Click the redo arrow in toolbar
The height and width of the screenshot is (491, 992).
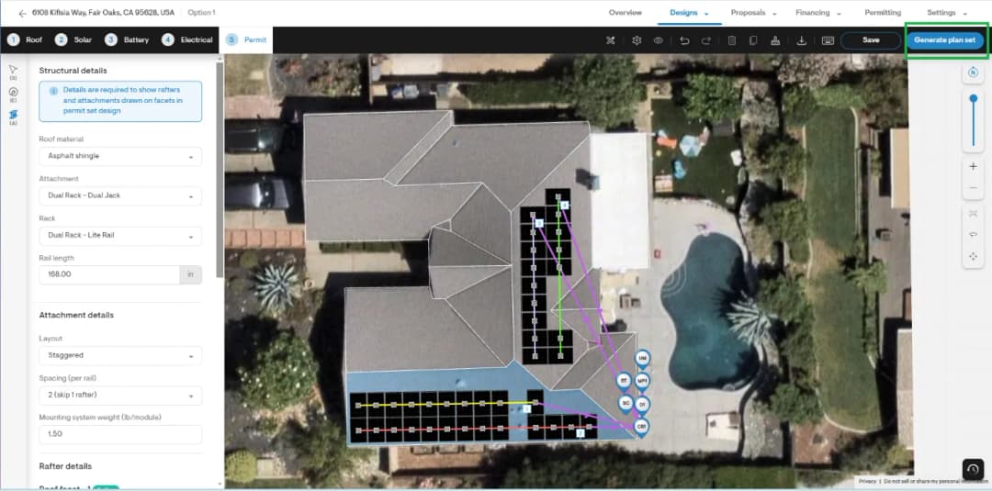[706, 40]
